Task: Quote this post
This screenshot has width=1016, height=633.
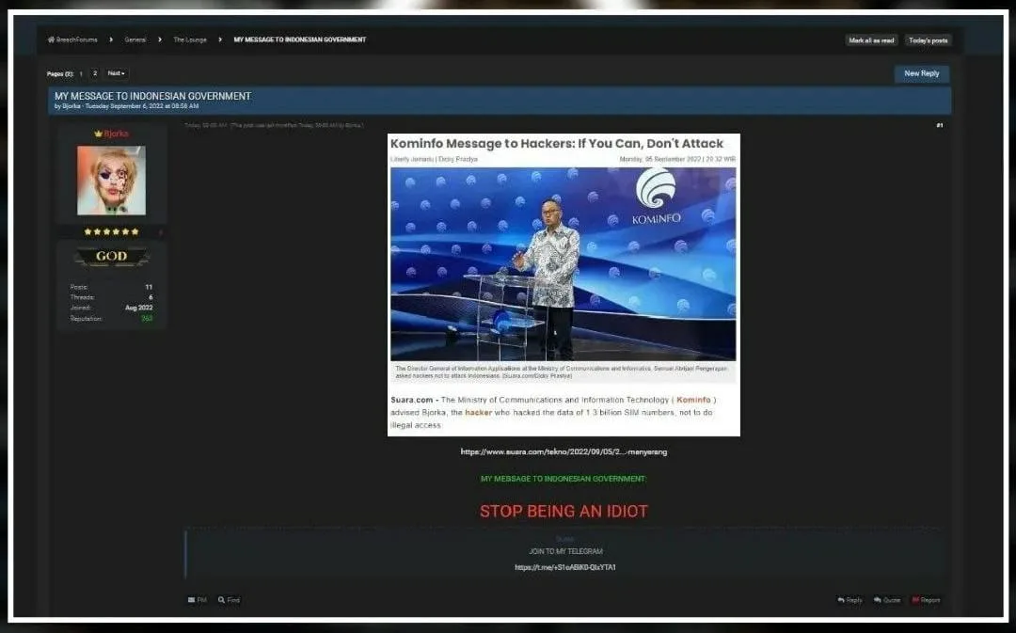Action: pyautogui.click(x=887, y=600)
